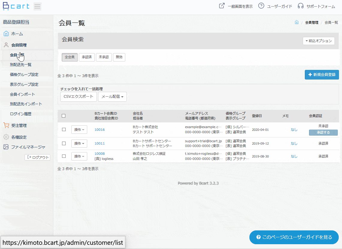Open 別配送先インポート in the sidebar
Image resolution: width=342 pixels, height=249 pixels.
[26, 104]
